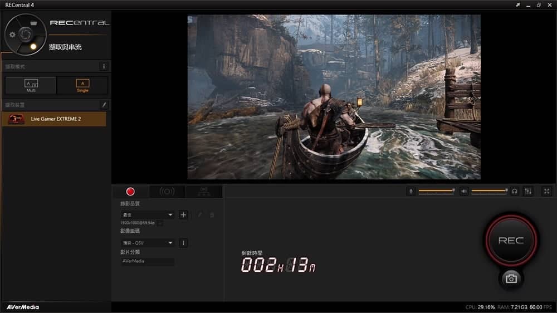557x313 pixels.
Task: Open the multi-stream tab
Action: click(x=204, y=192)
